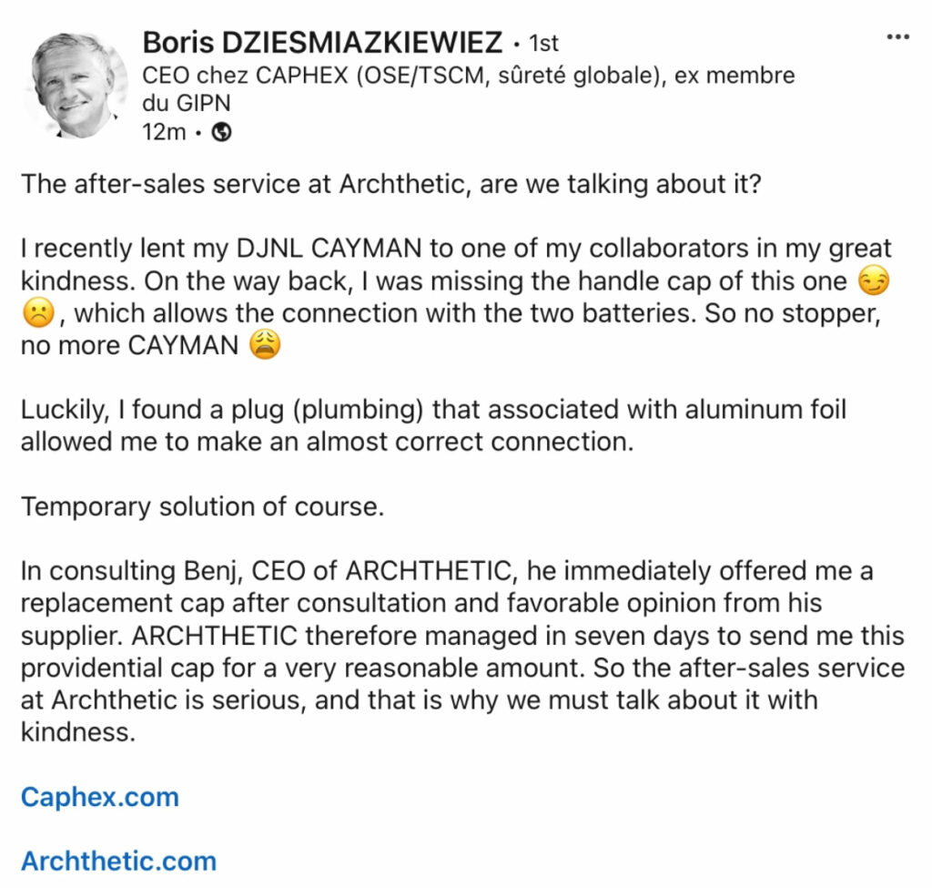Click the smirking face emoji
The image size is (932, 888).
pos(874,281)
